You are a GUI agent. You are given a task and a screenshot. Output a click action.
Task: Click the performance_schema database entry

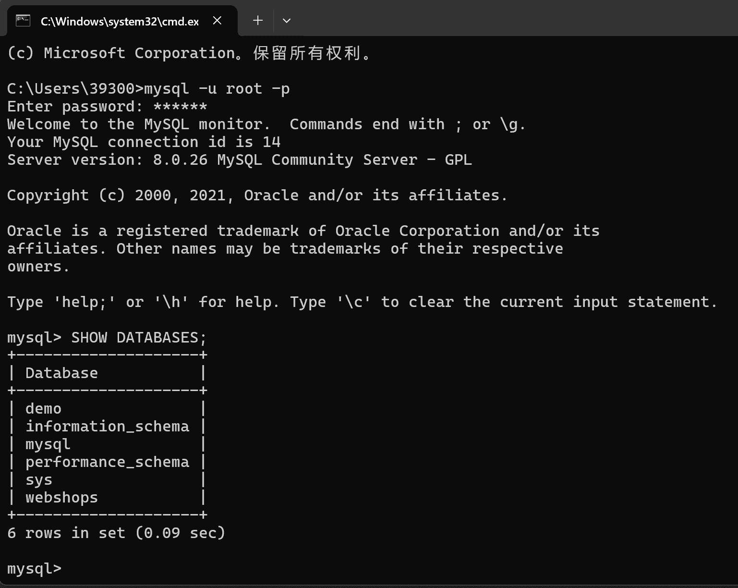(x=107, y=462)
